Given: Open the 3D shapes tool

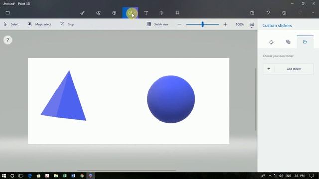Looking at the screenshot, I should [114, 13].
